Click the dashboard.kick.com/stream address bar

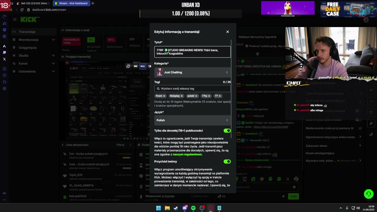point(49,10)
